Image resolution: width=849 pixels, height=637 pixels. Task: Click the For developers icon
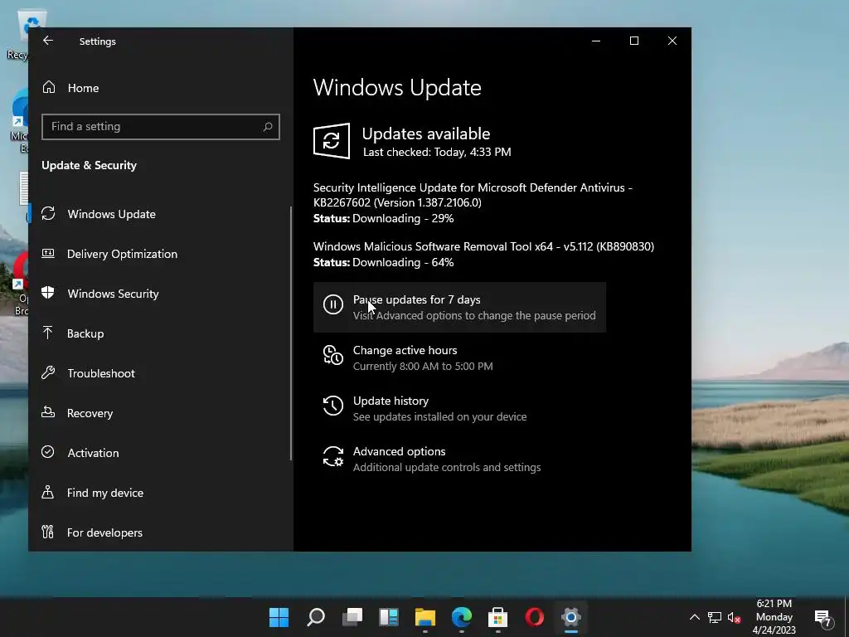(47, 532)
